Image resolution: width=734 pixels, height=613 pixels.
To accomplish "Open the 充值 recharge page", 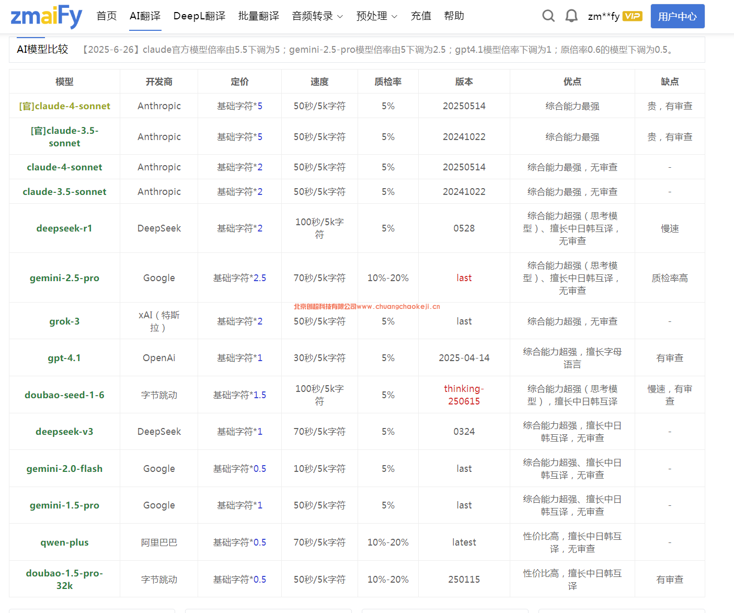I will 421,16.
